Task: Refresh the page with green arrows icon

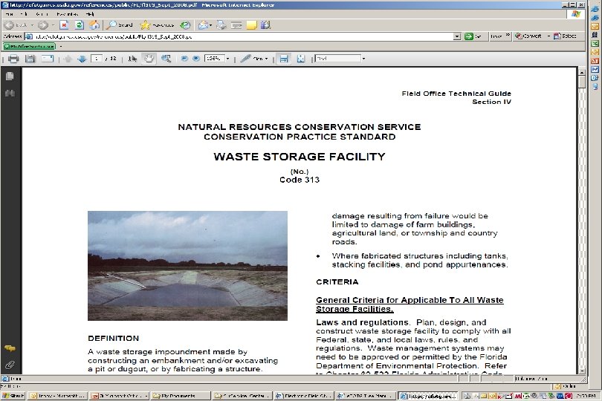Action: click(x=79, y=25)
